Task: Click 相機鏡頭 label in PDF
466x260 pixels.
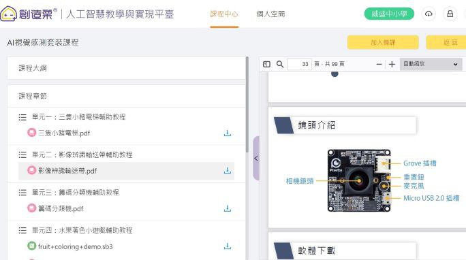Action: point(300,181)
